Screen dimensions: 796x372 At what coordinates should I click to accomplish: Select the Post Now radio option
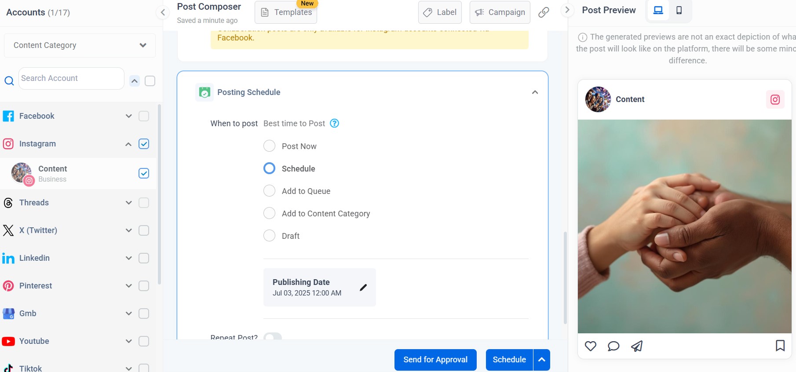click(x=269, y=146)
